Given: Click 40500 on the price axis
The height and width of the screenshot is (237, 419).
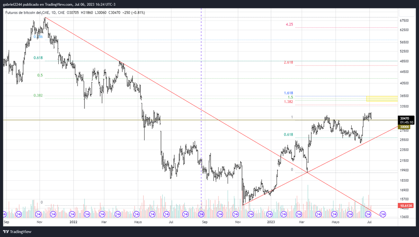Looking at the screenshot, I should coord(405,84).
